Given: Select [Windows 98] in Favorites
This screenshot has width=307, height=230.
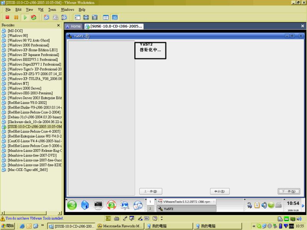Looking at the screenshot, I should (18, 36).
